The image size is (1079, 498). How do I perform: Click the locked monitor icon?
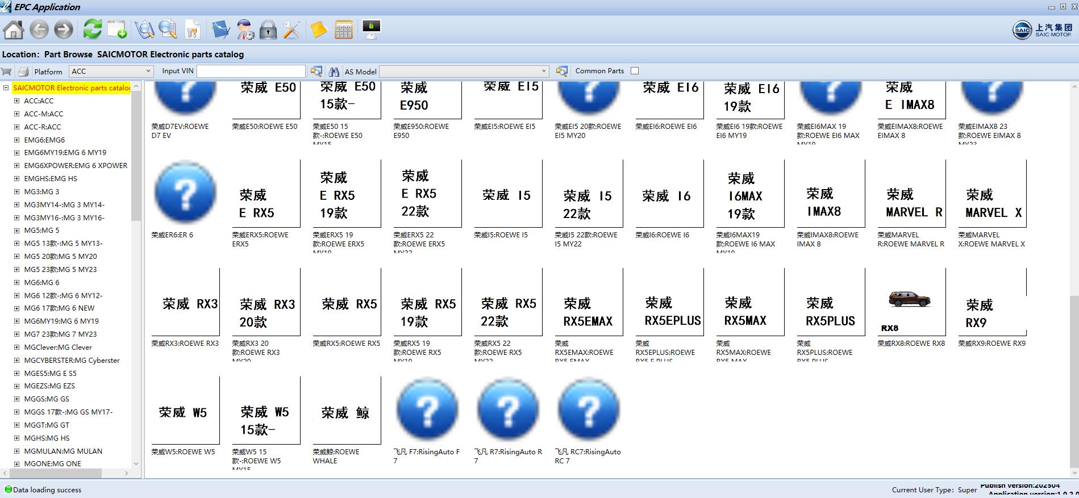[371, 30]
